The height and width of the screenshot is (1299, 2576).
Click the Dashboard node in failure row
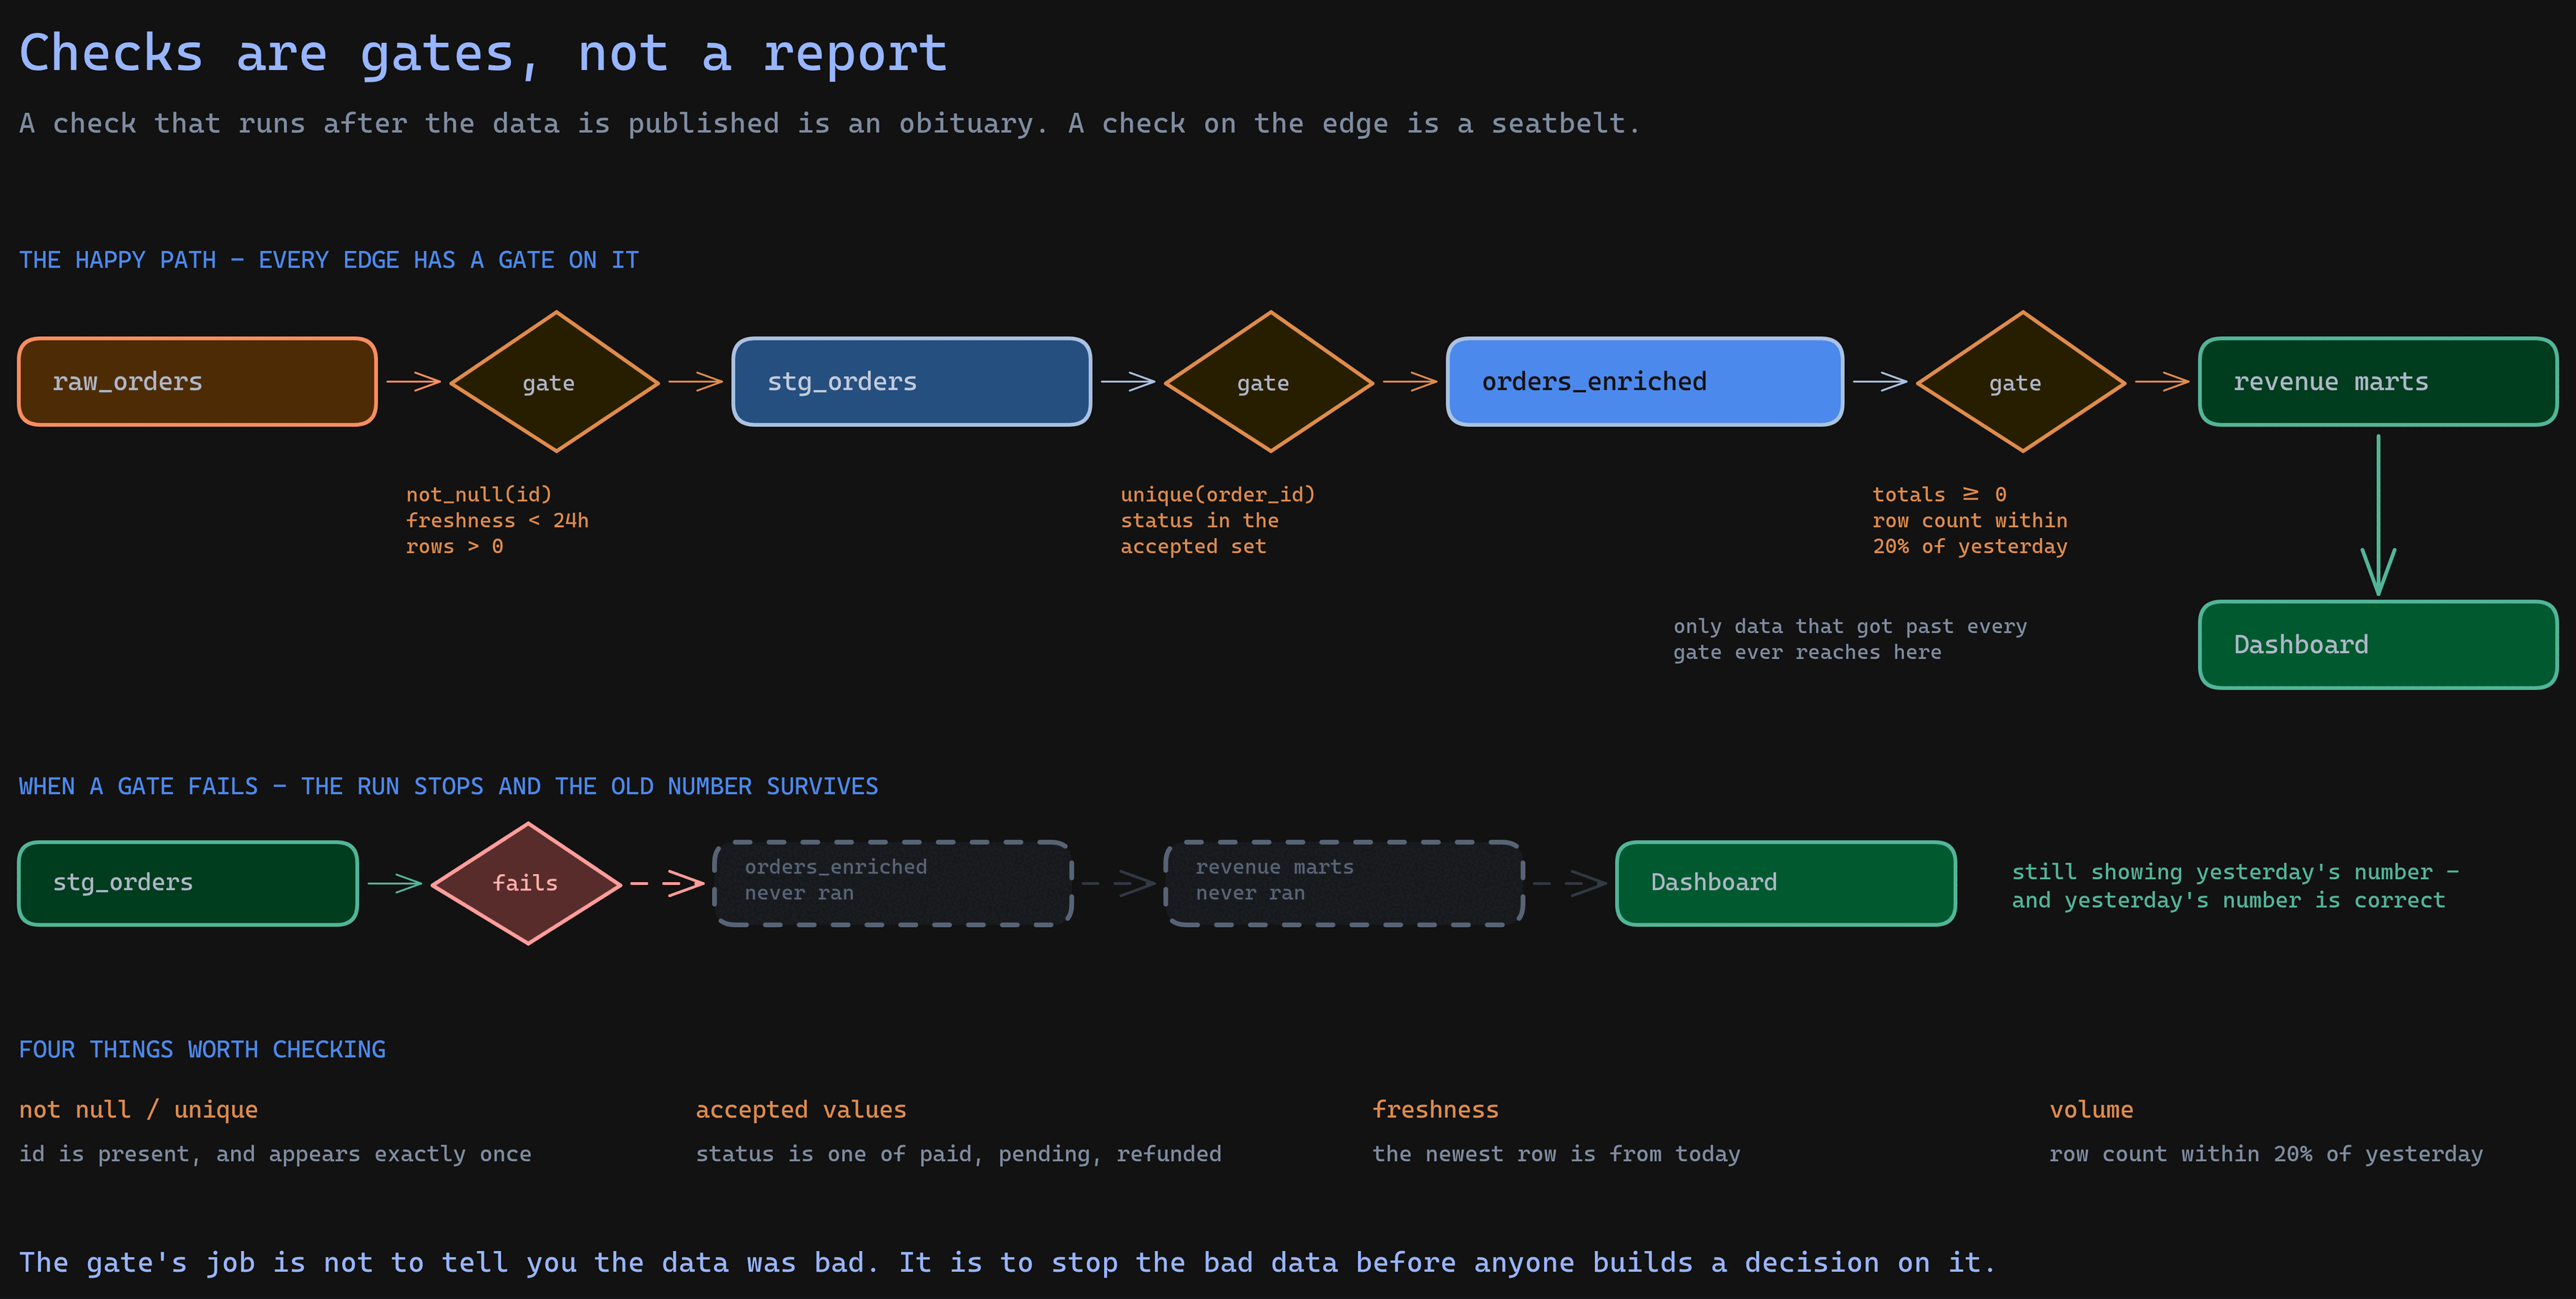1785,883
